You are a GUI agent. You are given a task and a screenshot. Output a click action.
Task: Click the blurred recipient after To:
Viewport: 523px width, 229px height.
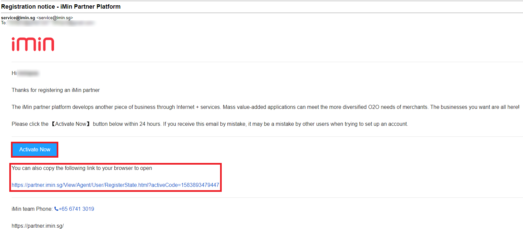[x=51, y=23]
